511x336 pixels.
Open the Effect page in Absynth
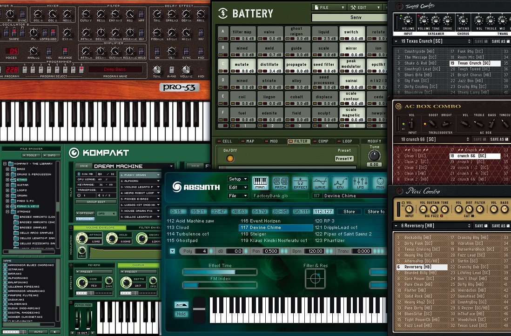300,183
